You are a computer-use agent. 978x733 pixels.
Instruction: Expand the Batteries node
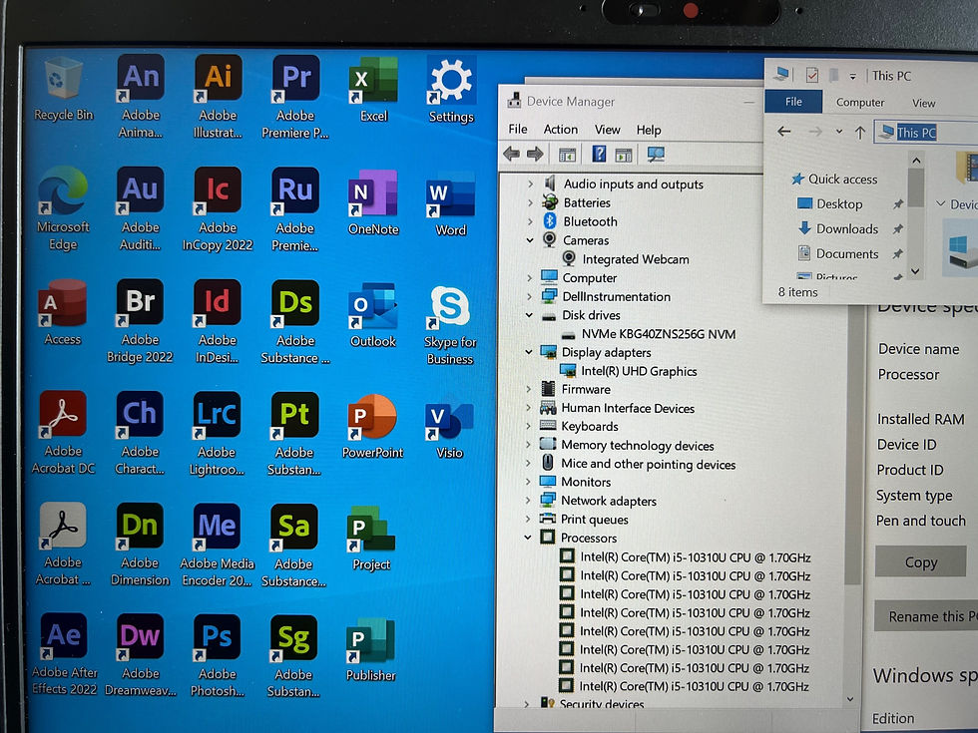[x=530, y=202]
